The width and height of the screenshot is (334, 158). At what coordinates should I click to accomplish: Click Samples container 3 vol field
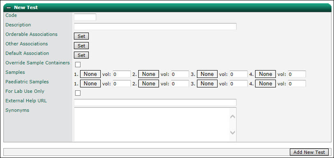239,74
